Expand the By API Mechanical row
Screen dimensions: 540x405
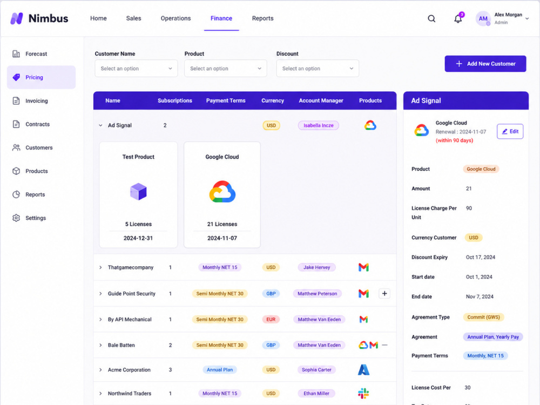pos(100,319)
